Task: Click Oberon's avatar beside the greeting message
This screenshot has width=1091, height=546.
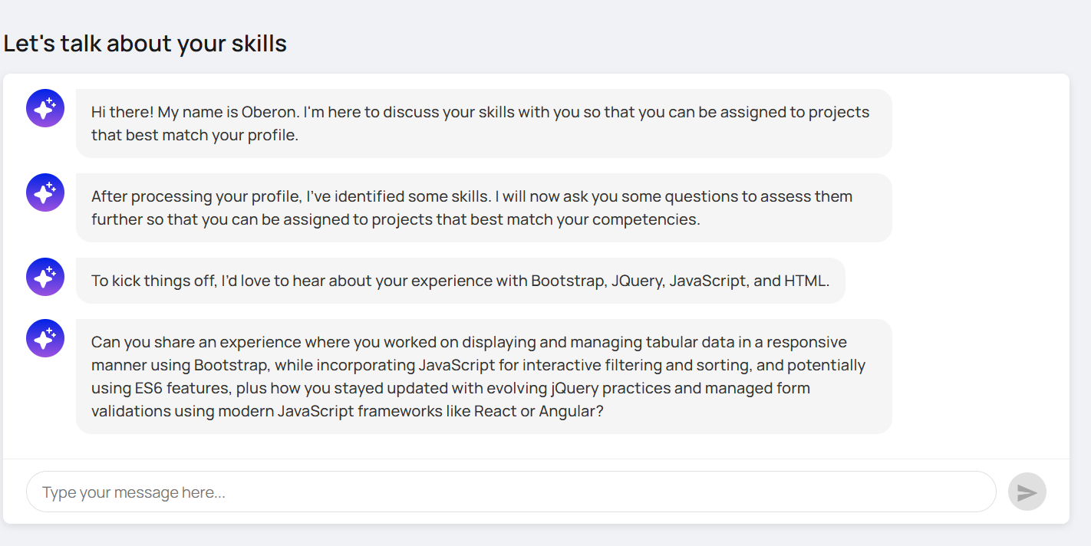Action: [x=45, y=108]
